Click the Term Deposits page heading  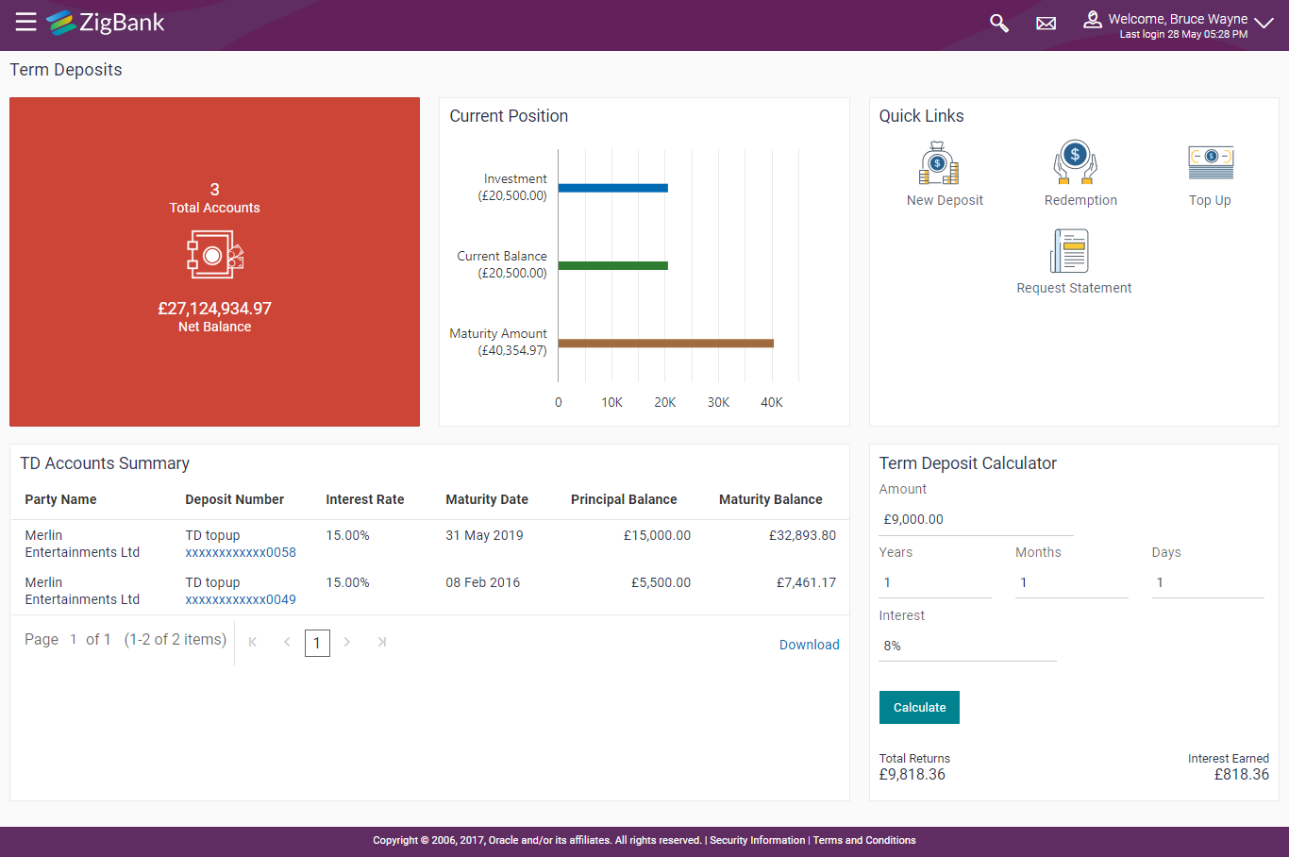[x=66, y=70]
